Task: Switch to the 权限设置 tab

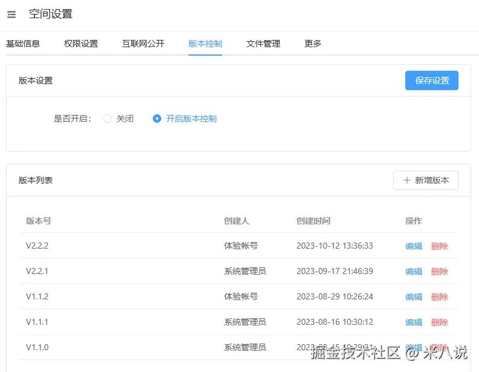Action: (81, 44)
